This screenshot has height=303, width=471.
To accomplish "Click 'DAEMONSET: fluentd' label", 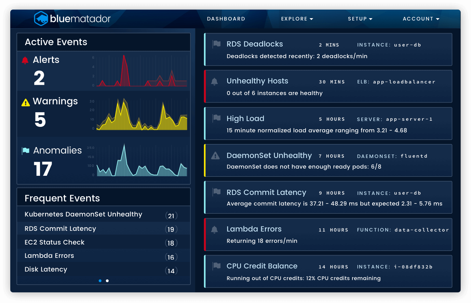I will [x=392, y=156].
